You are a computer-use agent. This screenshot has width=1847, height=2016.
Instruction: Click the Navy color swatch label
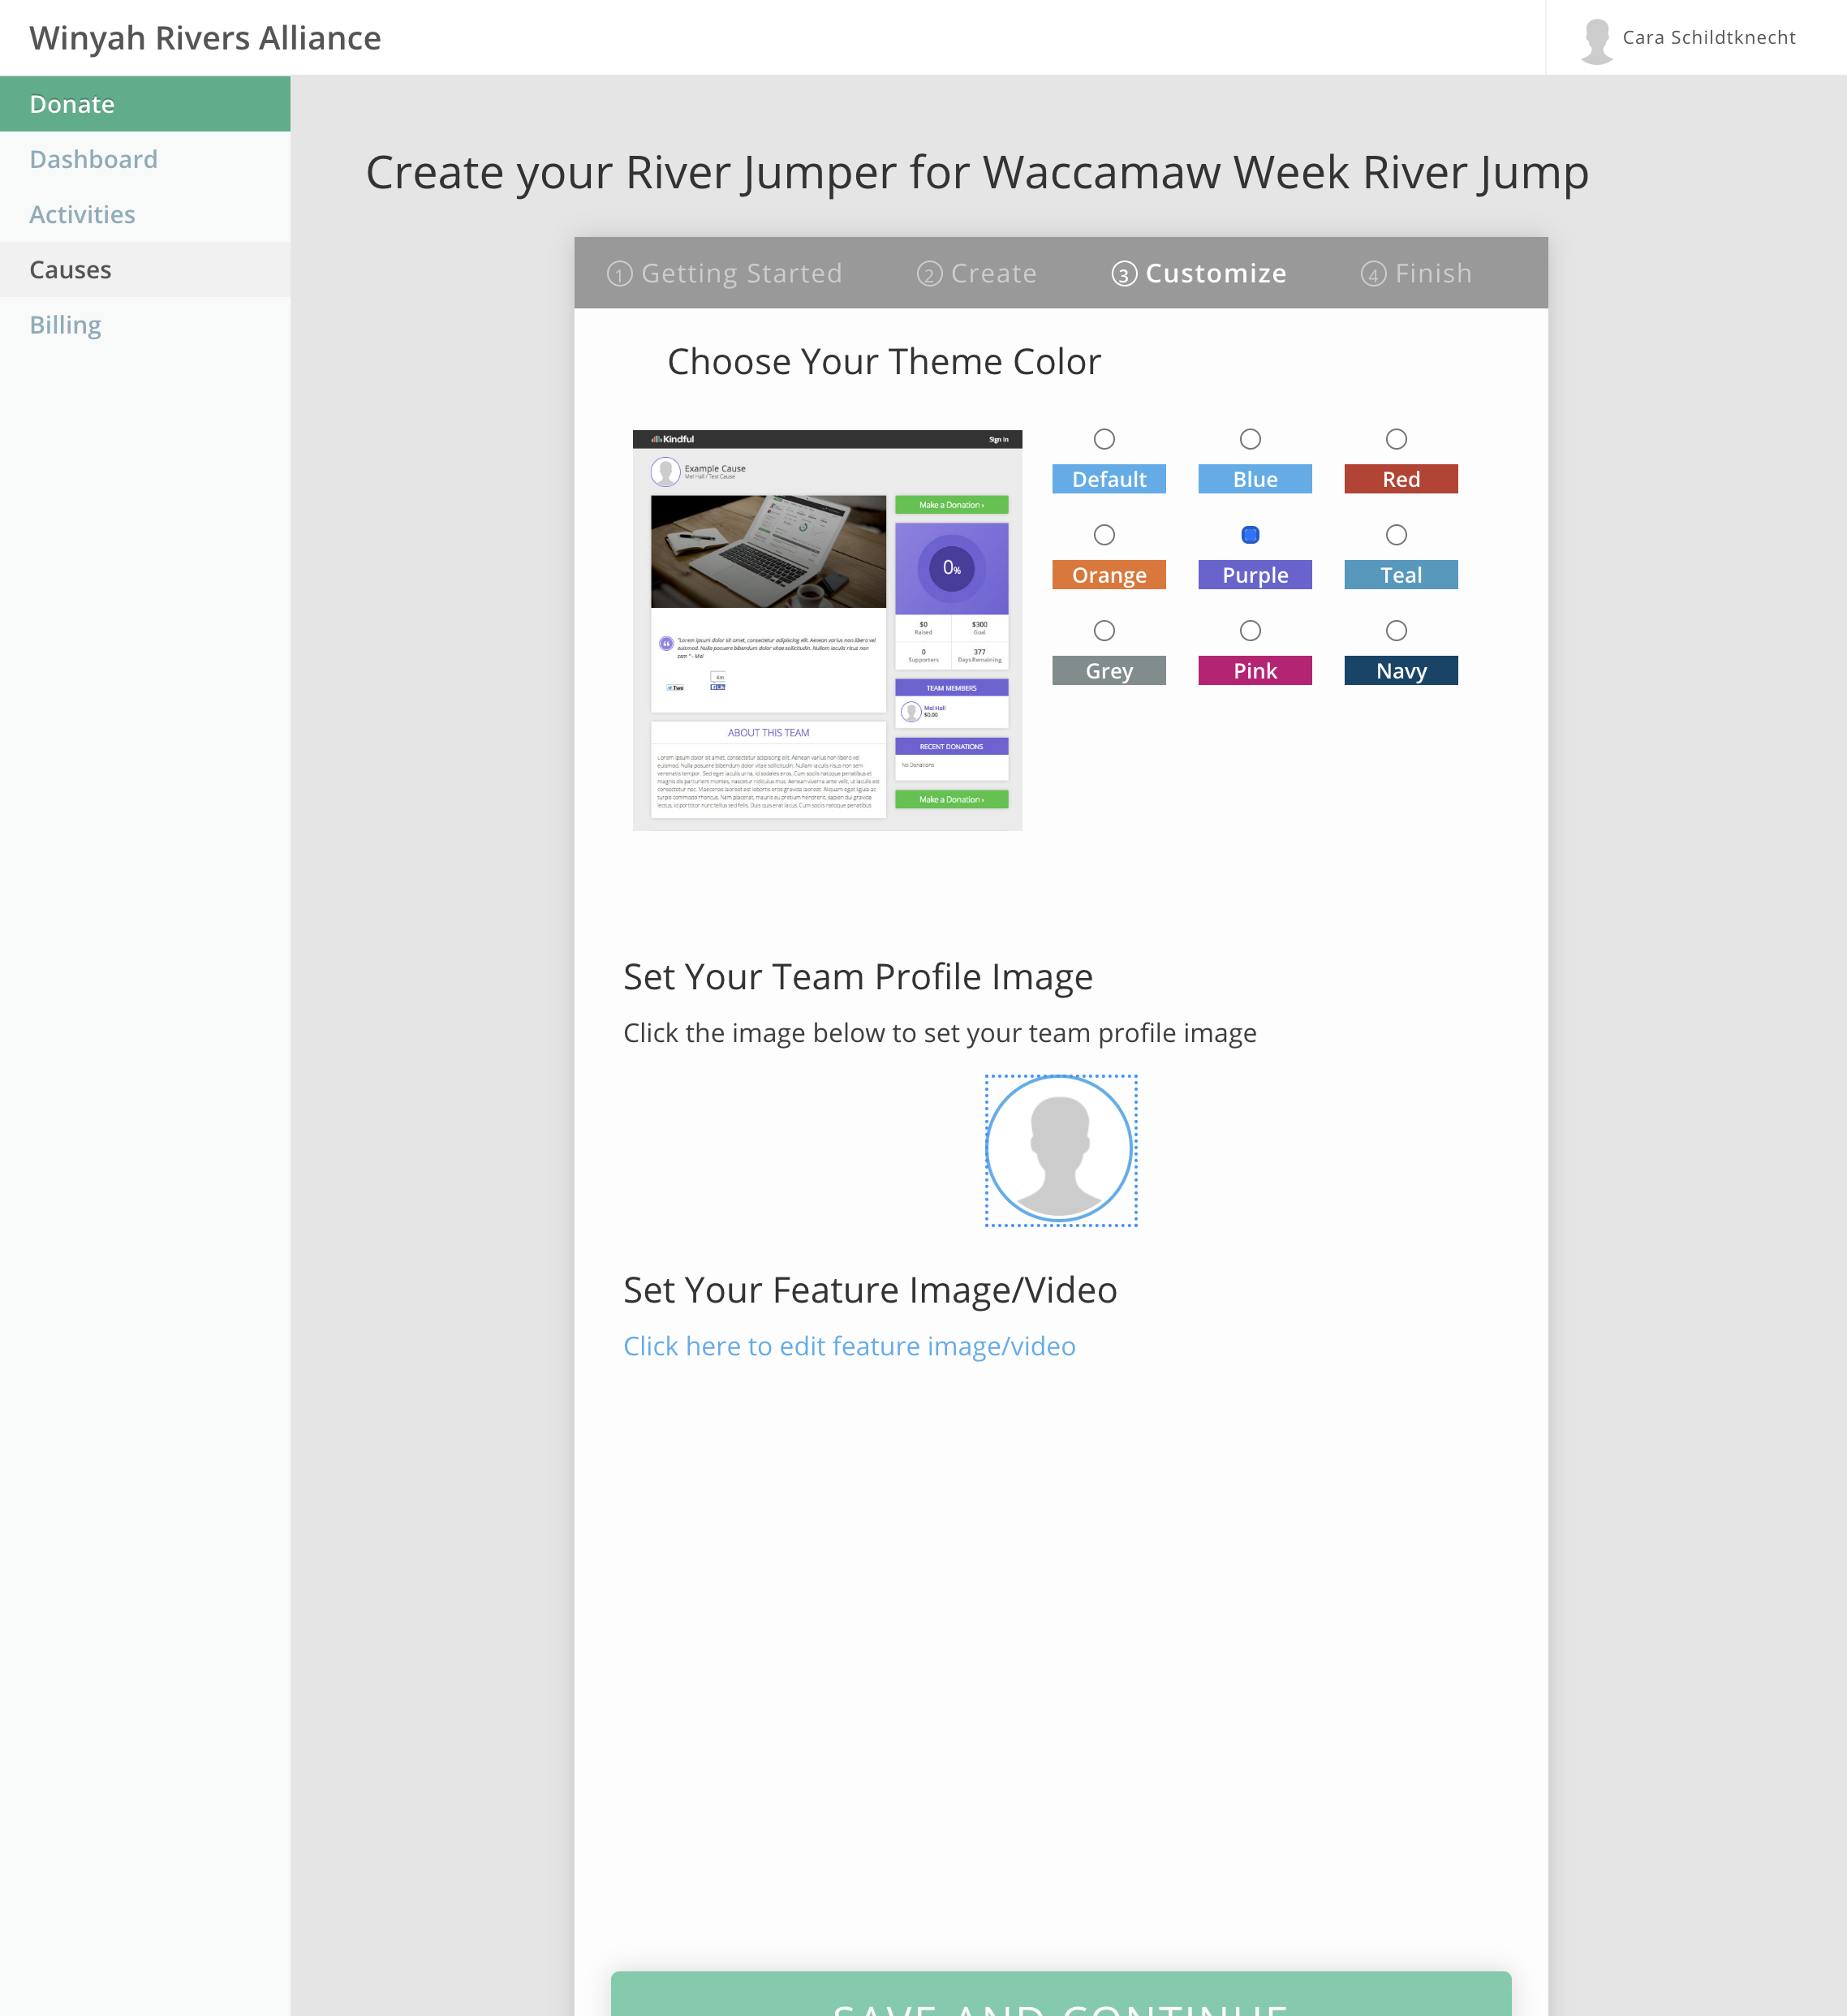[1401, 671]
